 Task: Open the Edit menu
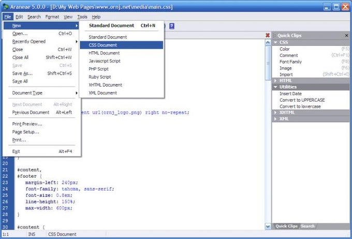click(x=19, y=17)
